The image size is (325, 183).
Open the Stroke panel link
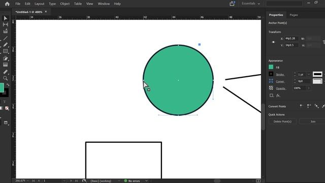tap(280, 75)
